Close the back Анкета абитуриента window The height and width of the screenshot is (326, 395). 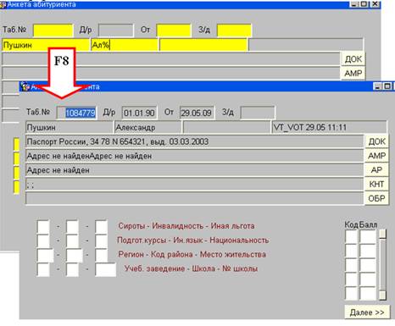pos(375,4)
